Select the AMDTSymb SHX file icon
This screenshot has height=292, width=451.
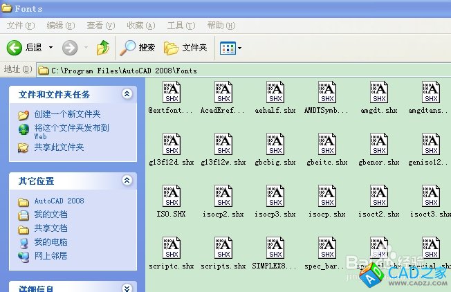(x=327, y=92)
